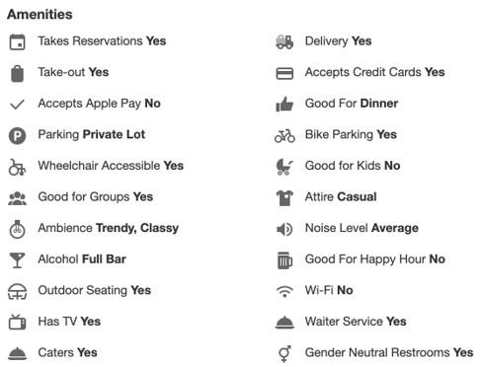Viewport: 483px width, 367px height.
Task: Click the shopping bag Take-out icon
Action: [17, 73]
